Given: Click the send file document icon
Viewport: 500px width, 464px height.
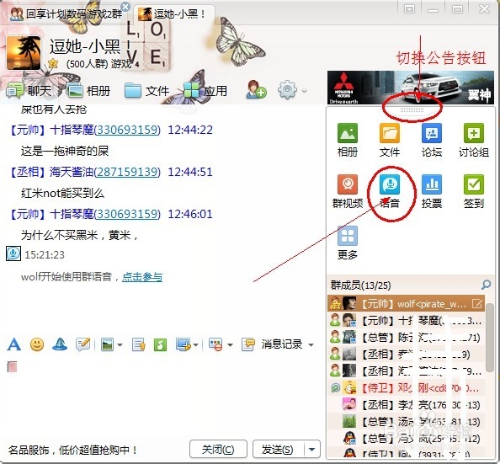Looking at the screenshot, I should point(139,344).
